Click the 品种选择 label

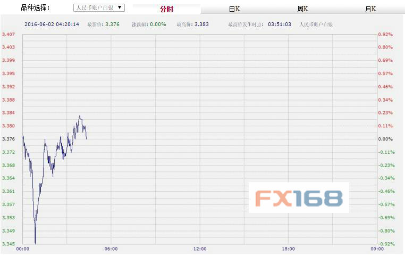point(35,8)
